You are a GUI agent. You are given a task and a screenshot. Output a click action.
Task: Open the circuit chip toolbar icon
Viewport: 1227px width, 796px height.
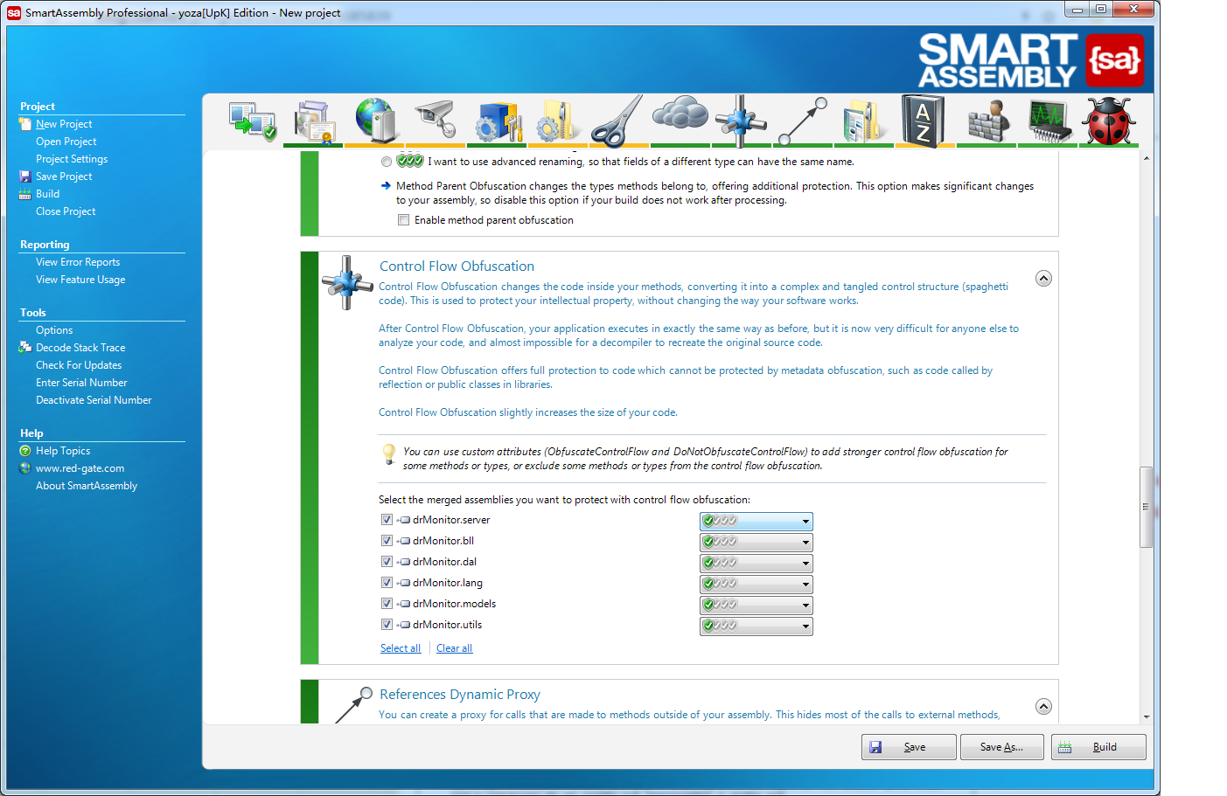(x=1049, y=121)
